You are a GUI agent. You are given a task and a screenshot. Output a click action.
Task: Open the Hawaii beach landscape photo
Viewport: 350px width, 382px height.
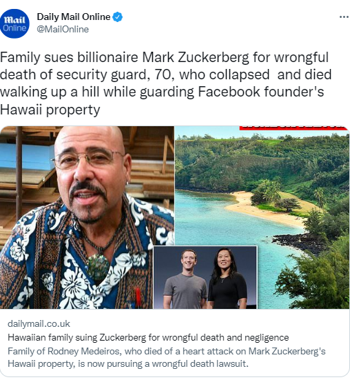click(262, 217)
